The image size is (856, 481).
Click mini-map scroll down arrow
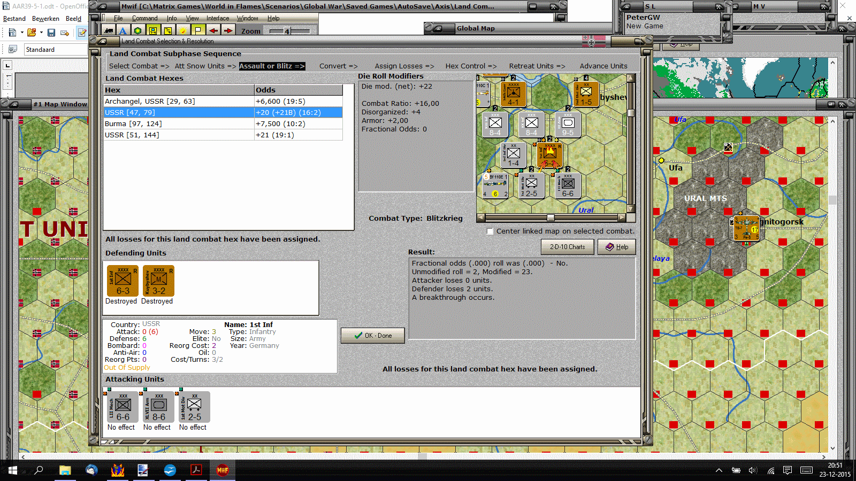click(x=631, y=209)
